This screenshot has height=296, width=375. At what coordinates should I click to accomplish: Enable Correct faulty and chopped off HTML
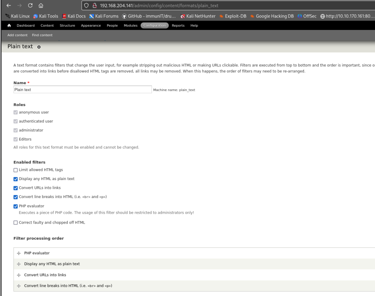point(16,222)
